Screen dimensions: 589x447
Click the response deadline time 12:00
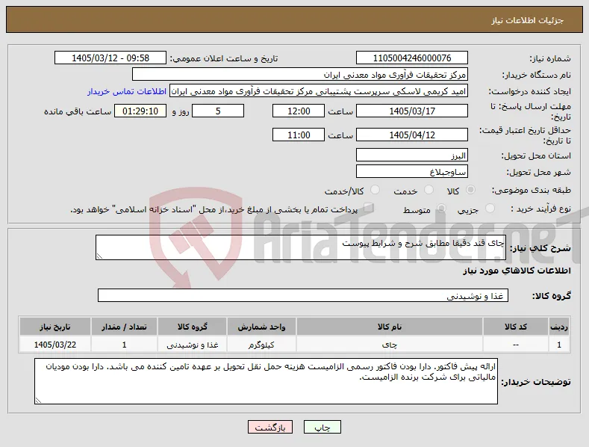point(299,111)
